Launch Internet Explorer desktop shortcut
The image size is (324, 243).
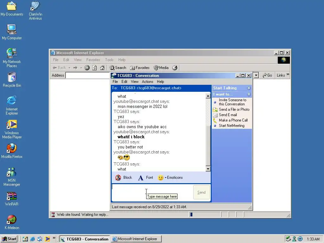tap(12, 105)
